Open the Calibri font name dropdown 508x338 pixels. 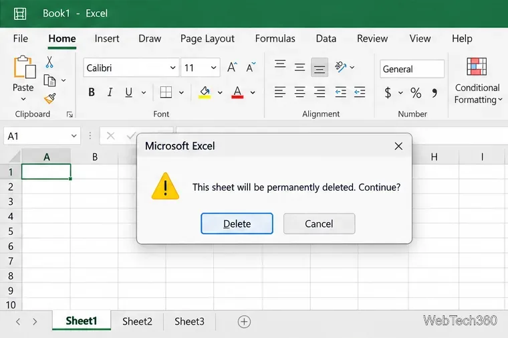(x=172, y=68)
